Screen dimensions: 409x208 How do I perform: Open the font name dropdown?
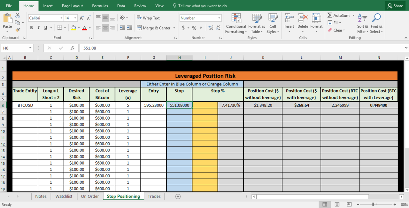pos(61,18)
